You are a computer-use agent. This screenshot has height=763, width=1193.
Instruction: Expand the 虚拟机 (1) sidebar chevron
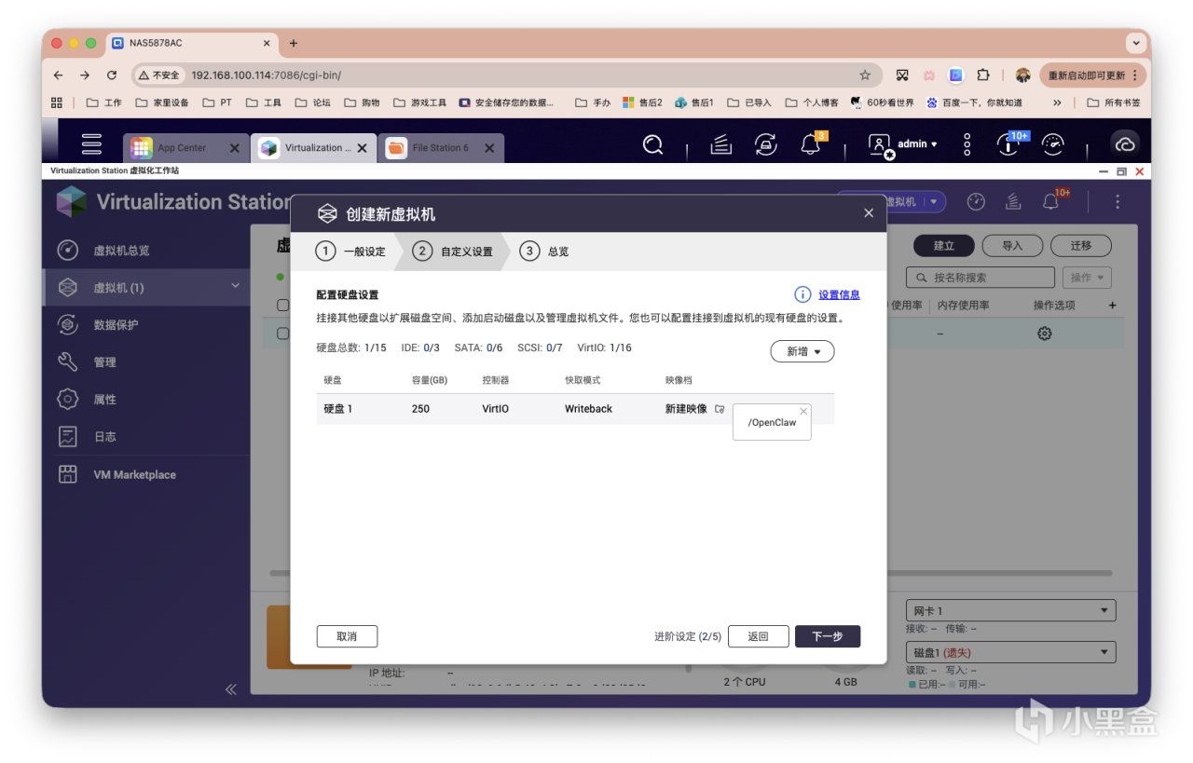point(236,286)
